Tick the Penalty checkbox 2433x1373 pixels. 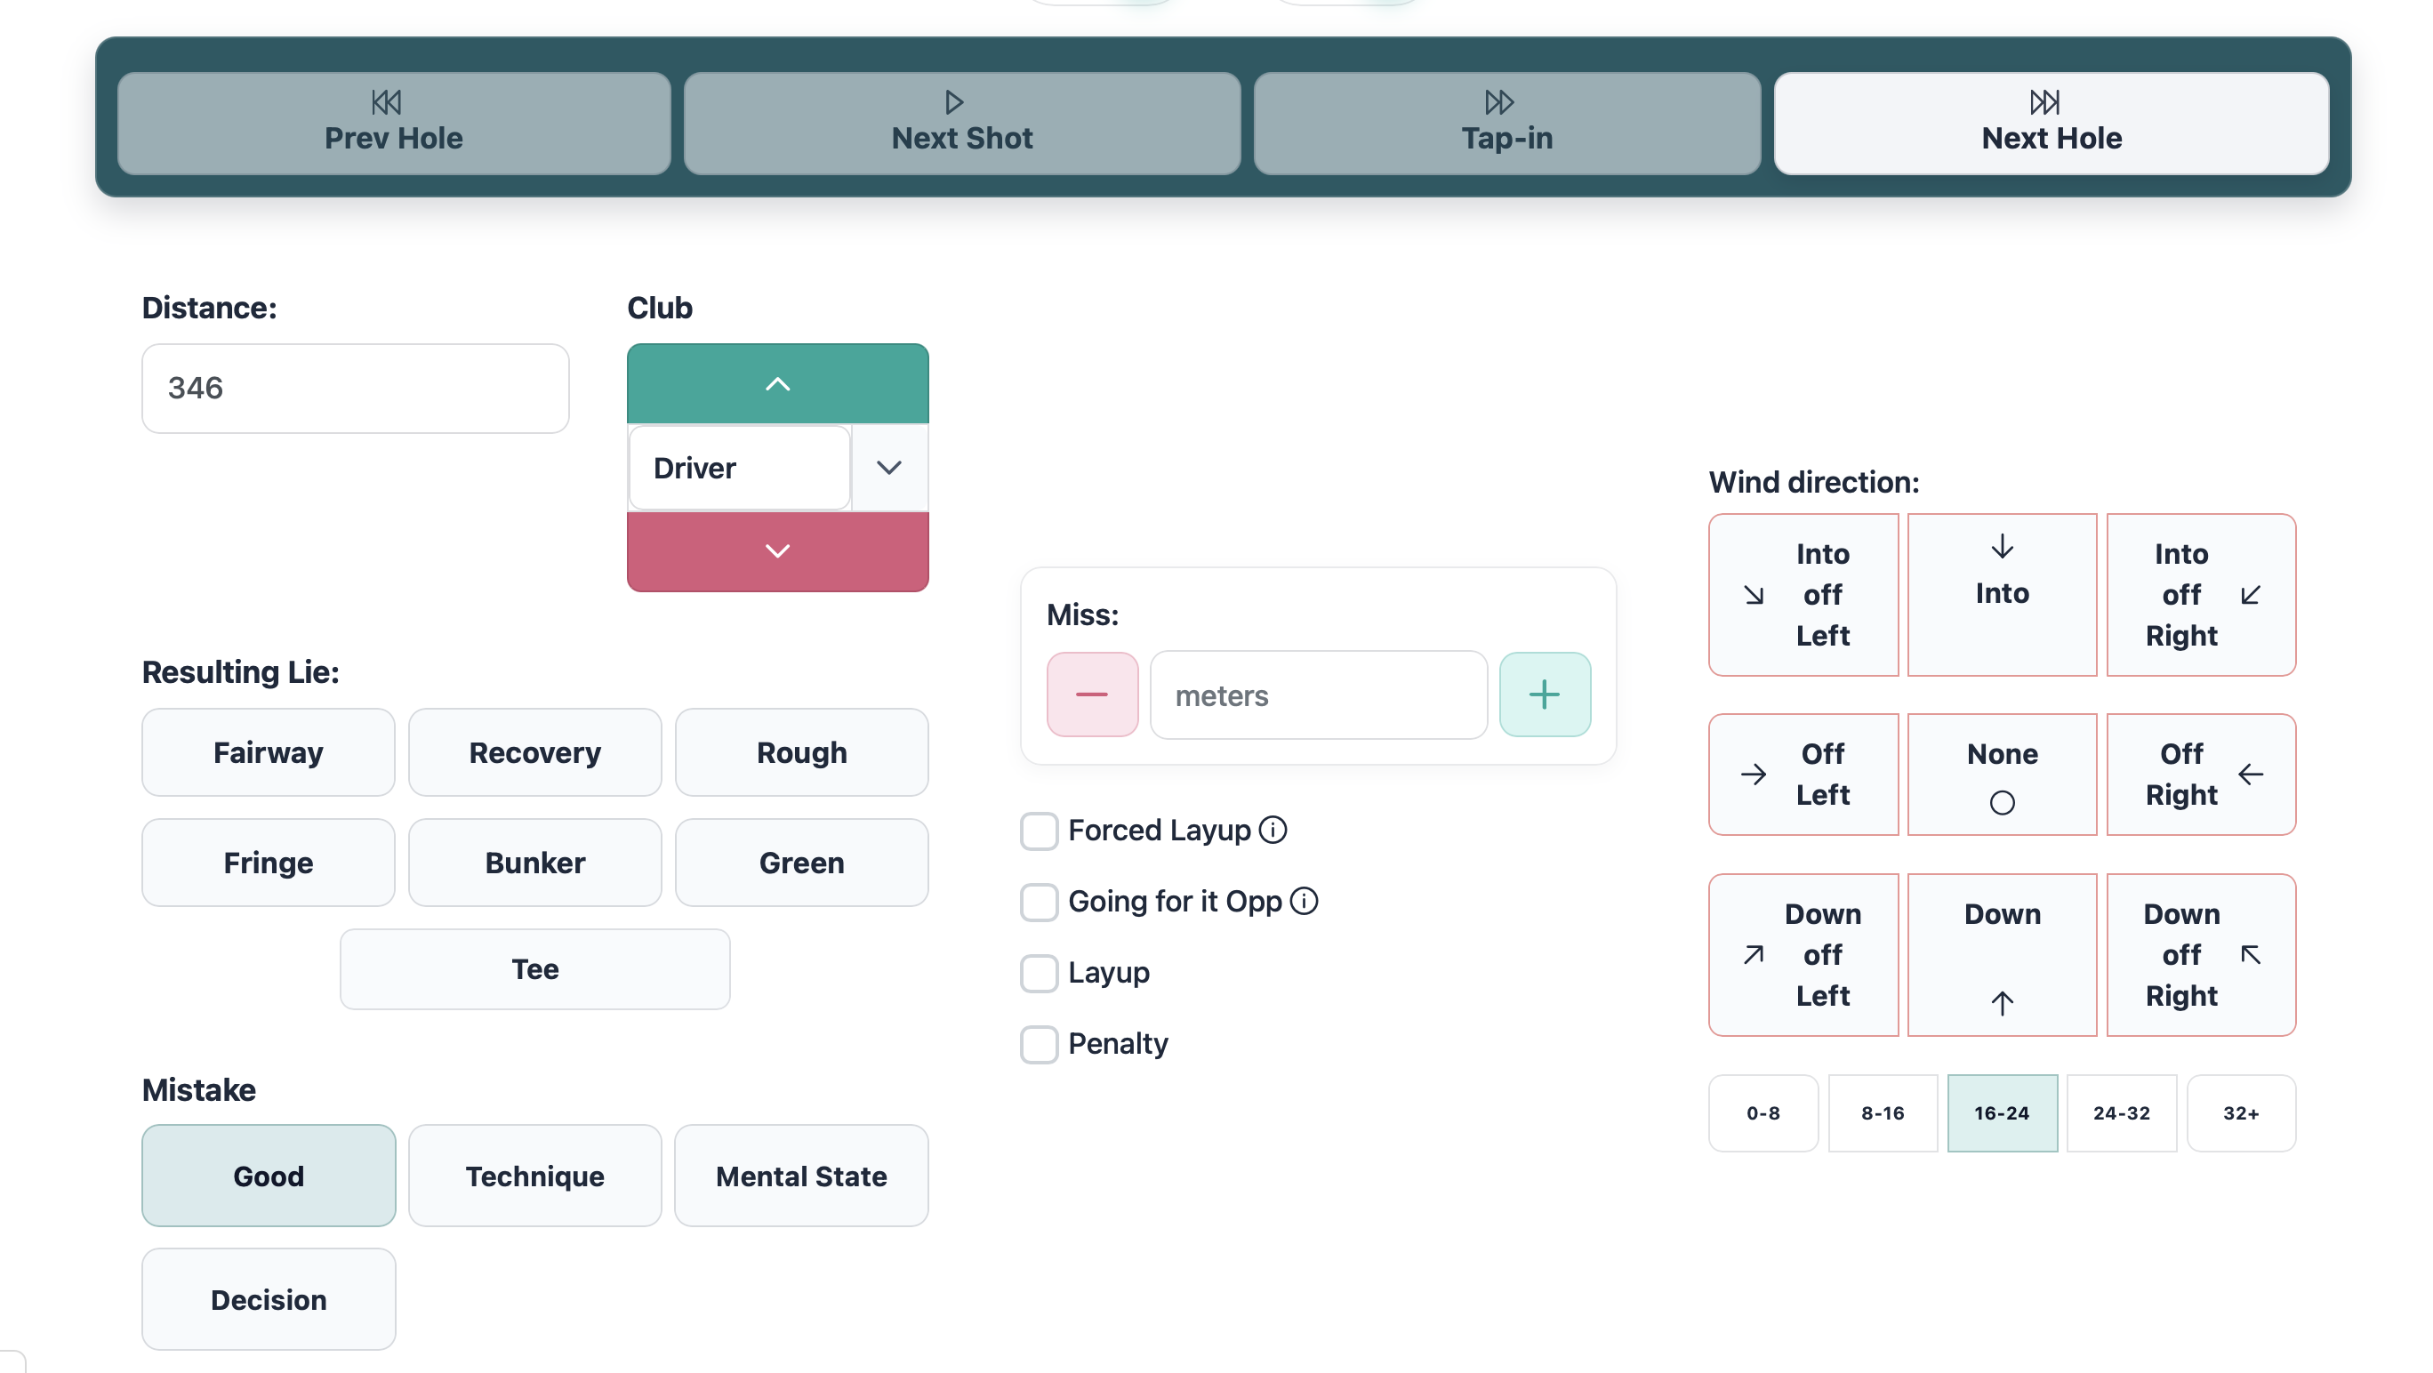1039,1044
